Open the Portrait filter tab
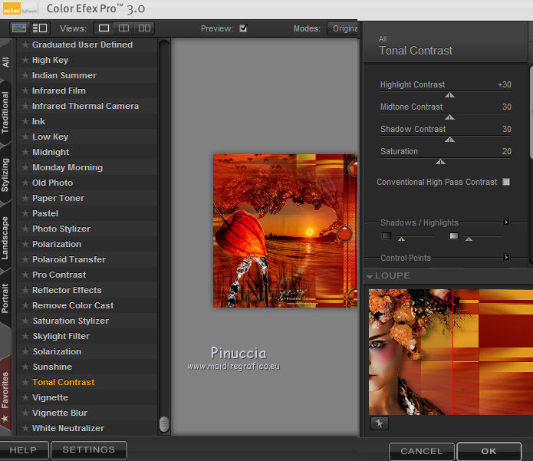Image resolution: width=533 pixels, height=461 pixels. tap(6, 298)
